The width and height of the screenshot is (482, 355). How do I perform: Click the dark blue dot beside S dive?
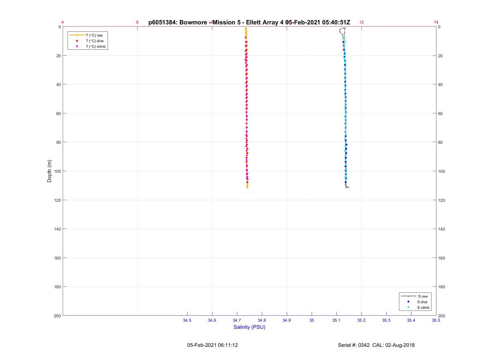coord(408,302)
